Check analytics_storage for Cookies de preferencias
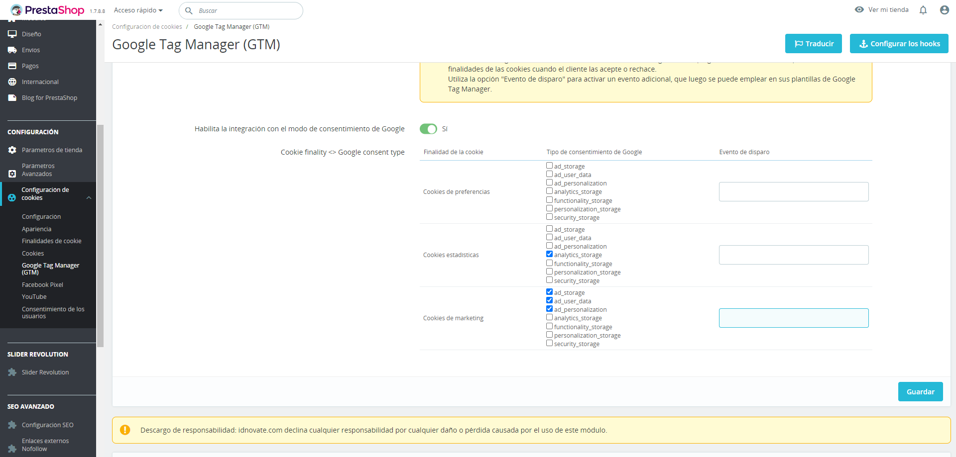This screenshot has width=956, height=457. [549, 191]
